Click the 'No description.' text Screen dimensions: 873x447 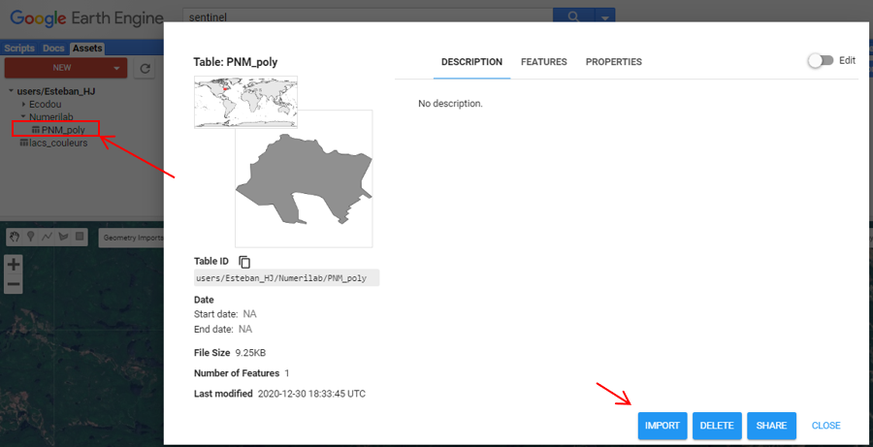click(x=450, y=104)
